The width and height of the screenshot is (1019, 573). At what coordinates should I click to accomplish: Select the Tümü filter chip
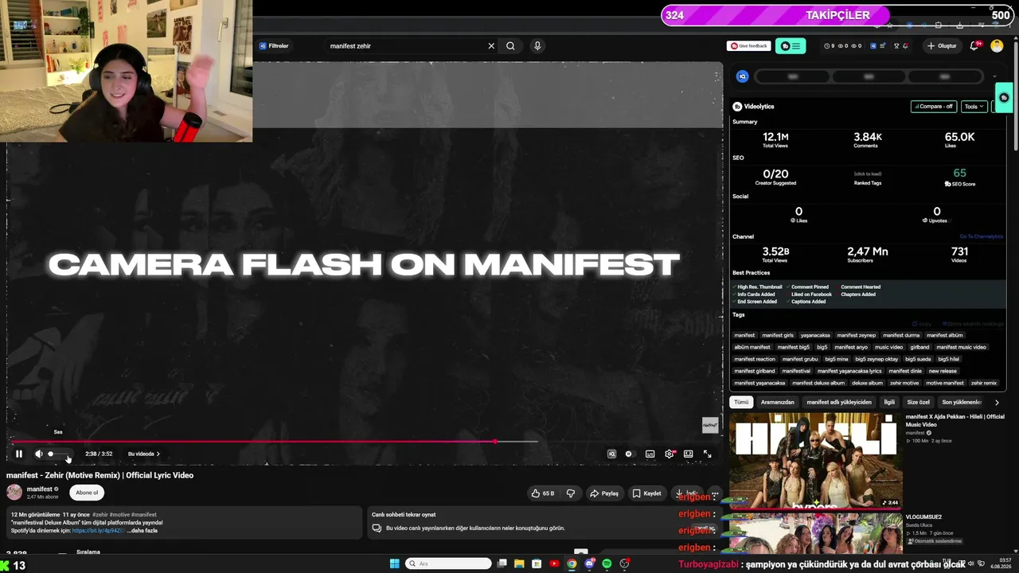click(741, 402)
